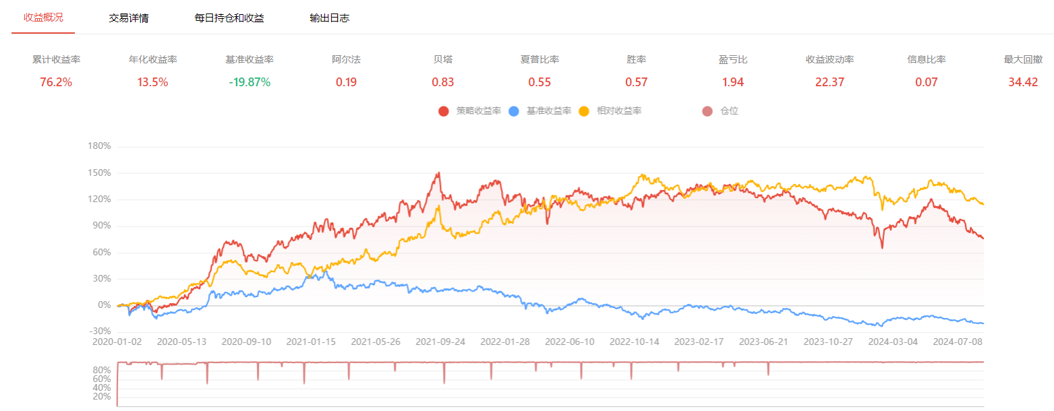Open the 收益概况 tab
The height and width of the screenshot is (411, 1054).
point(44,18)
